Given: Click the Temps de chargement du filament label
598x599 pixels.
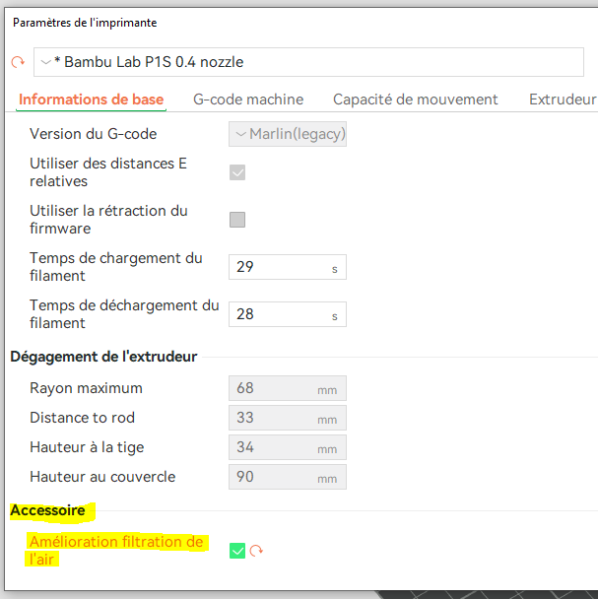Looking at the screenshot, I should pyautogui.click(x=116, y=267).
